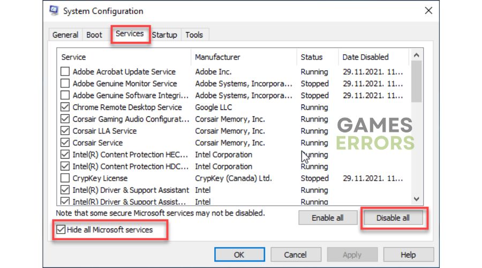Select the CrypKey (Canada) Ltd. cell
Viewport: 482px width, 268px height.
pos(234,178)
